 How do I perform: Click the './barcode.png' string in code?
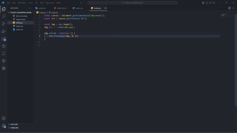point(65,27)
